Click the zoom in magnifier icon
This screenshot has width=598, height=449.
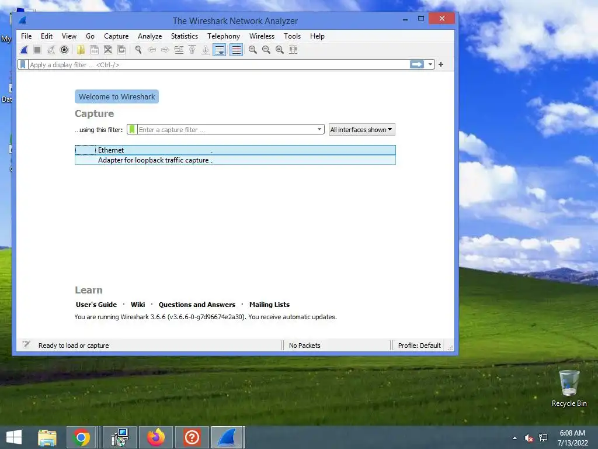[252, 50]
